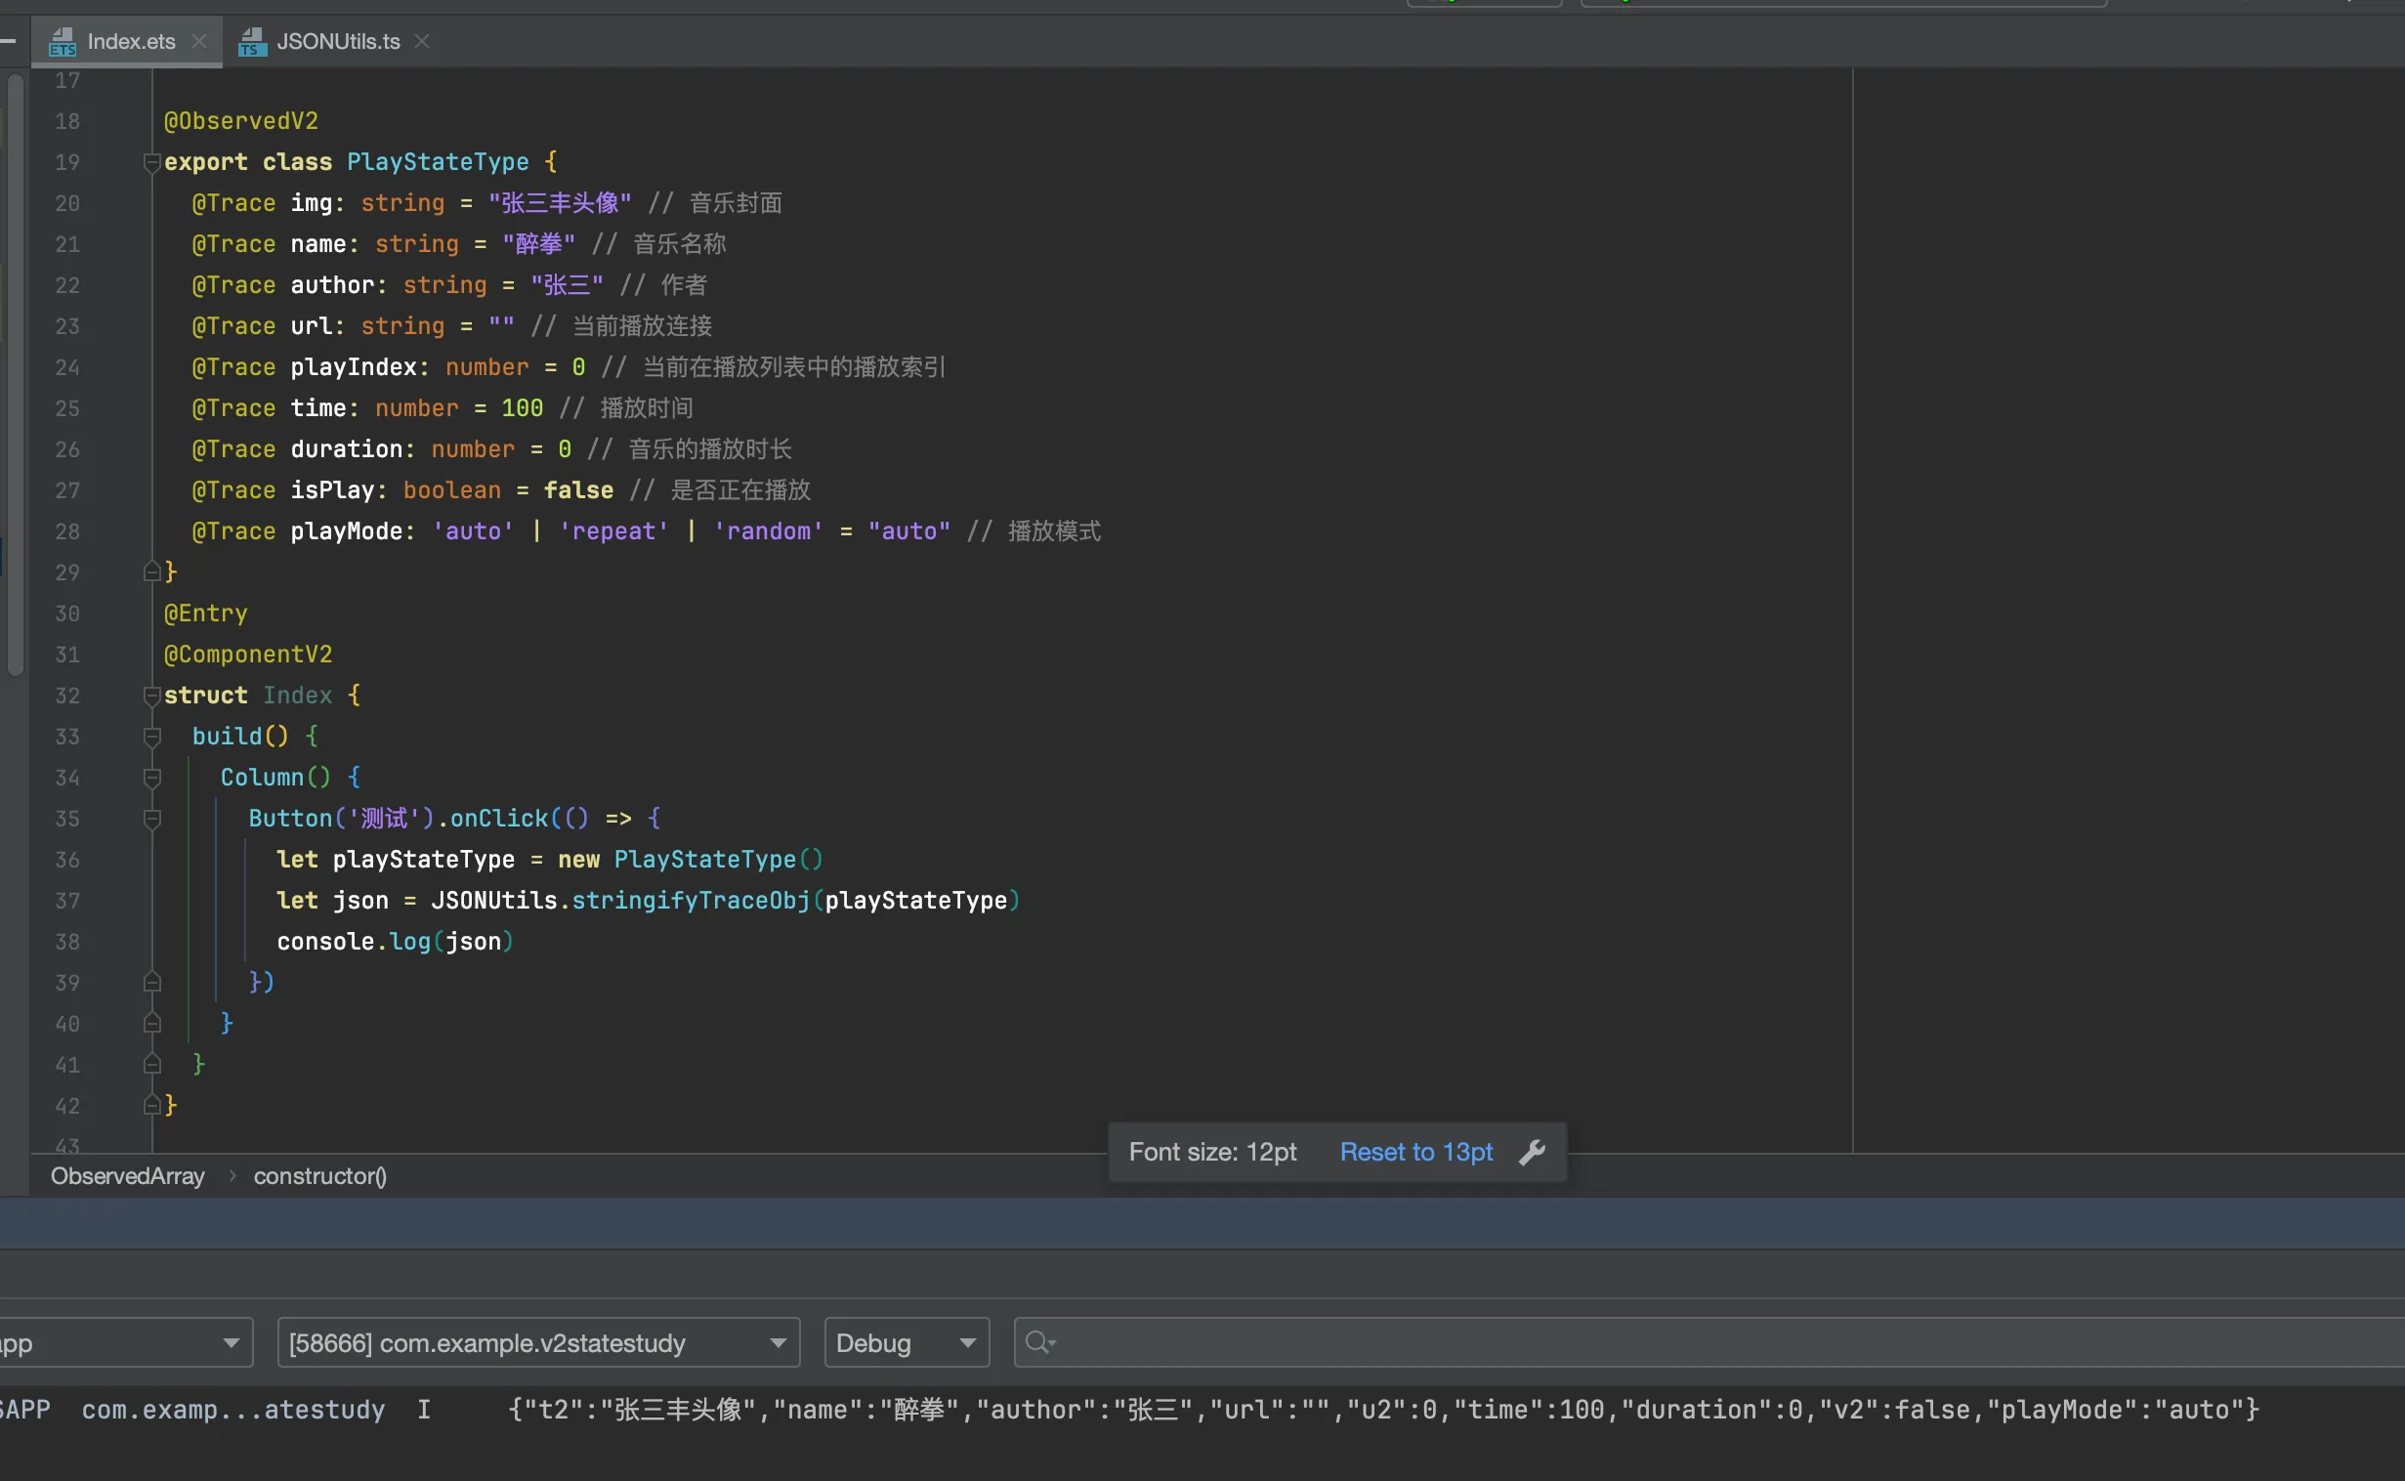Screen dimensions: 2405x1481
Task: Click line number 20 in the gutter
Action: [66, 204]
